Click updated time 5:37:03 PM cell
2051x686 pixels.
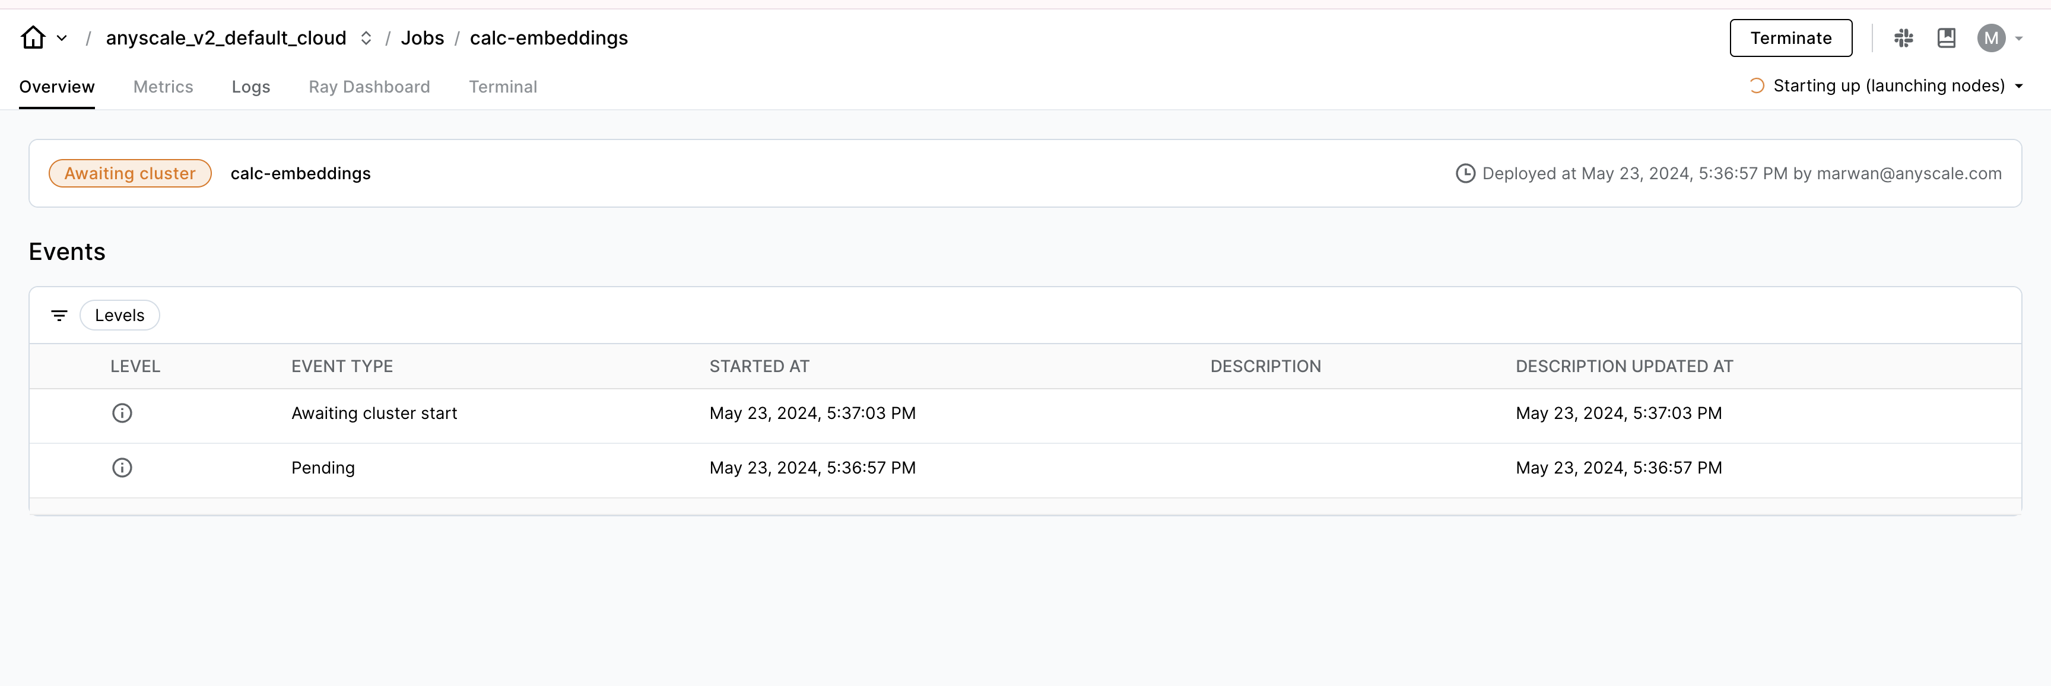[1619, 414]
